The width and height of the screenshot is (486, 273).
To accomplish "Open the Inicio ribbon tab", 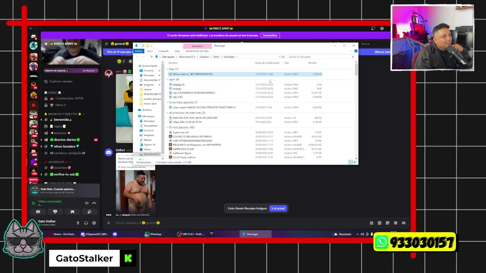I will (150, 51).
